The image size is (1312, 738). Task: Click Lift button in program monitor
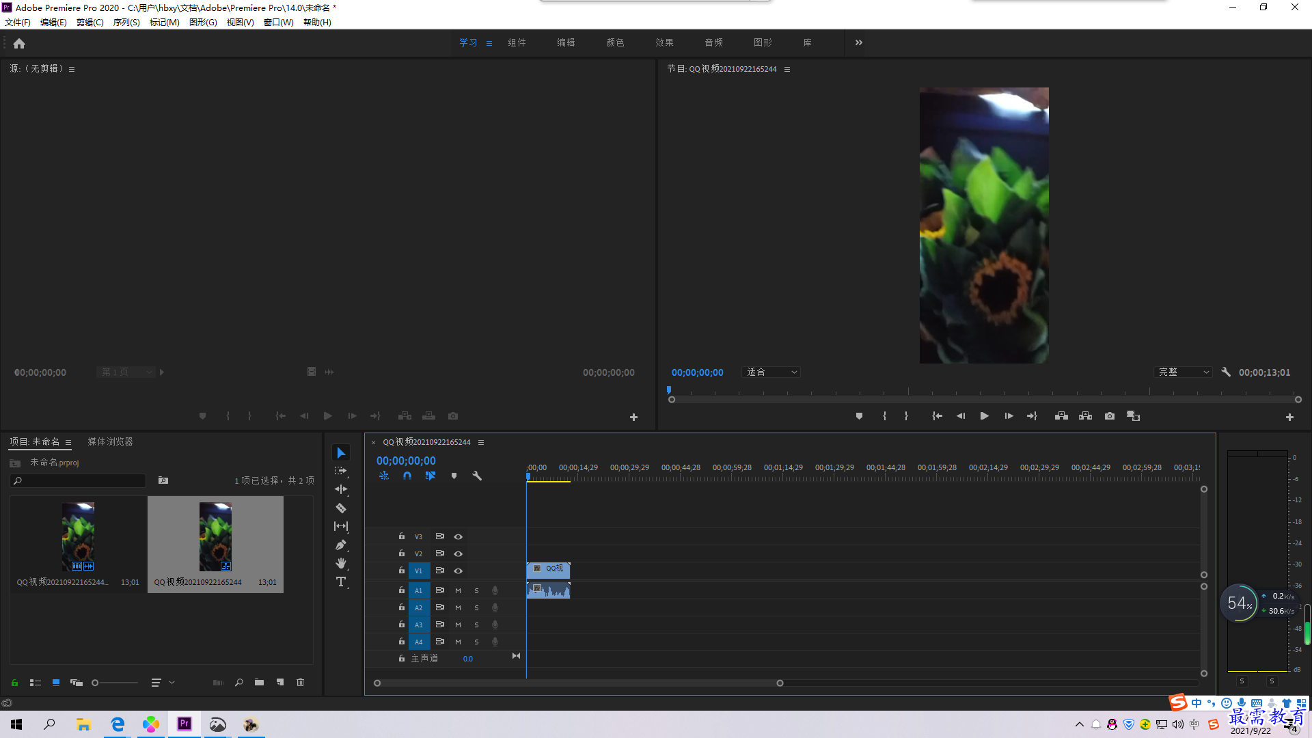pos(1061,415)
